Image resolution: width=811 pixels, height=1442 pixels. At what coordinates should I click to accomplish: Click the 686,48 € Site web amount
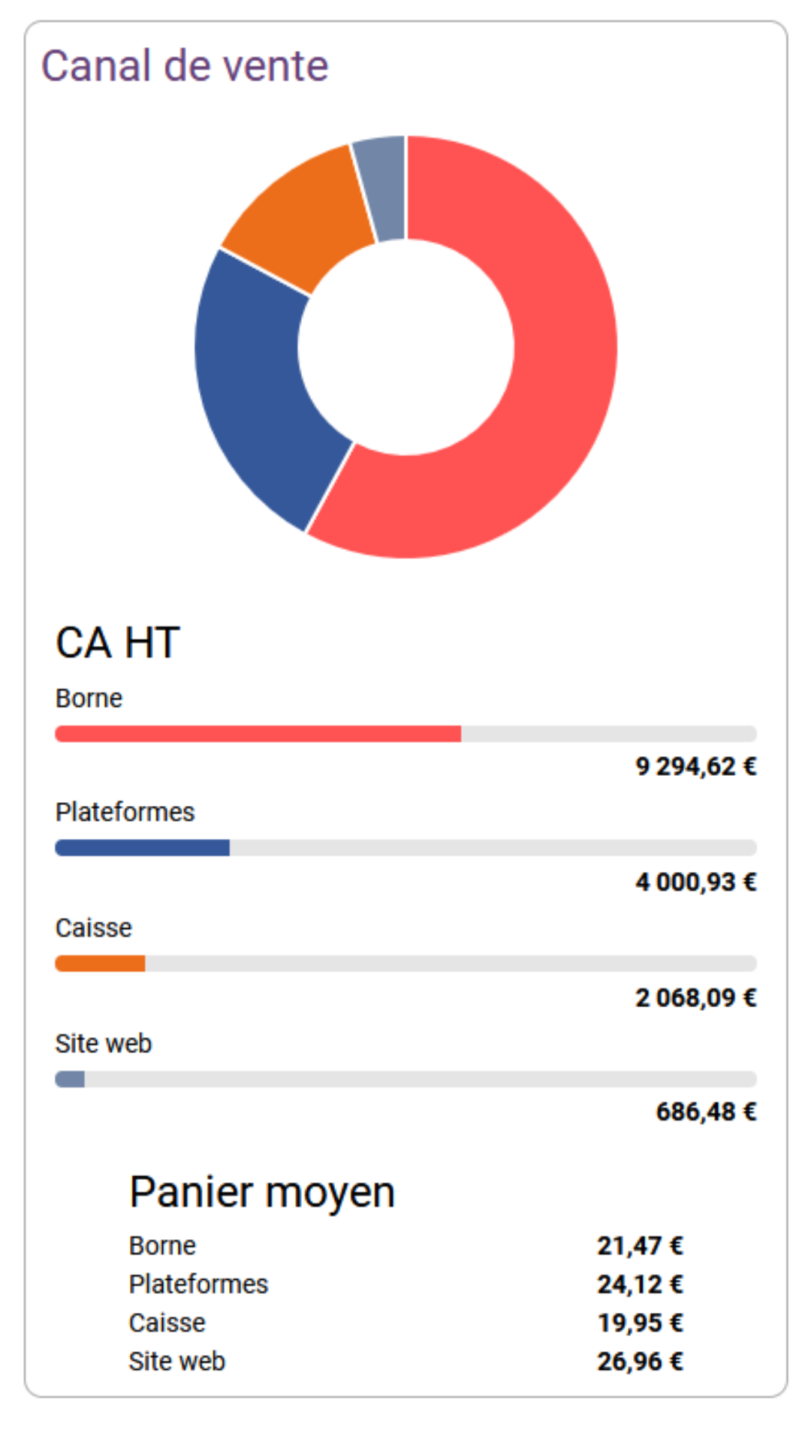pyautogui.click(x=707, y=1112)
